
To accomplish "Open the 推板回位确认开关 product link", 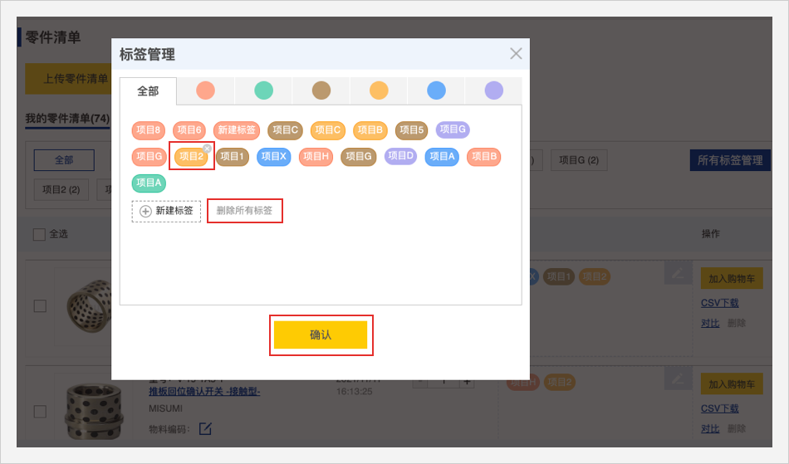I will click(x=204, y=391).
